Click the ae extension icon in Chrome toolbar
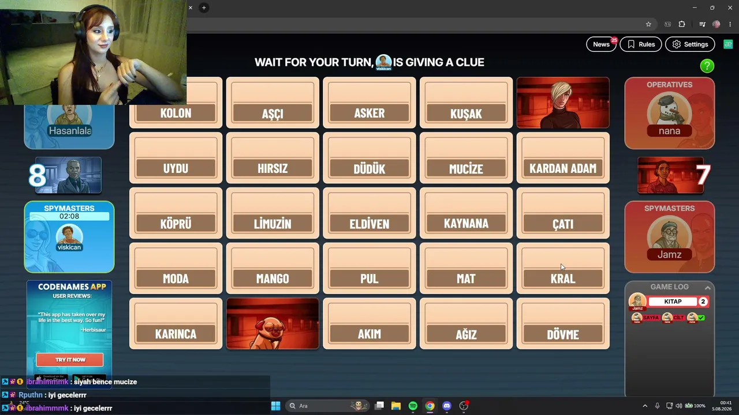Screen dimensions: 739x415 [x=668, y=24]
